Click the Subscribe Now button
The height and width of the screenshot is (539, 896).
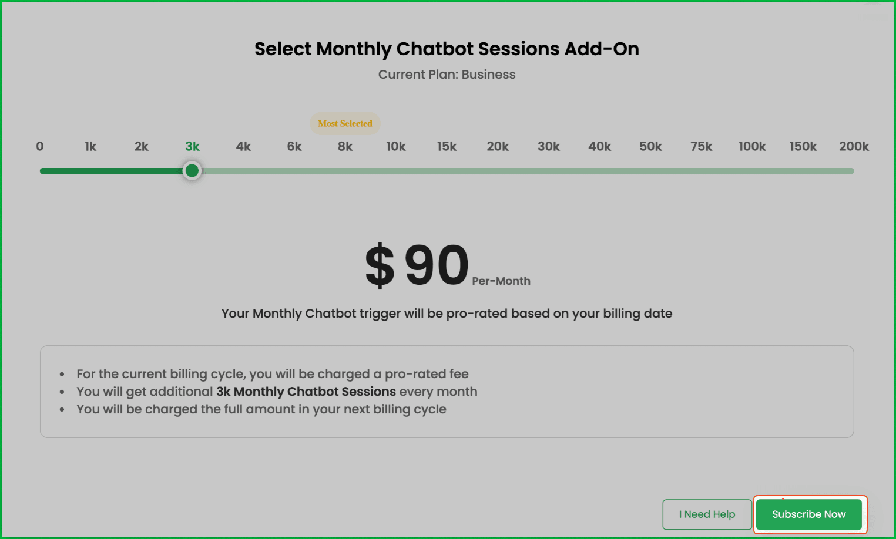(809, 514)
